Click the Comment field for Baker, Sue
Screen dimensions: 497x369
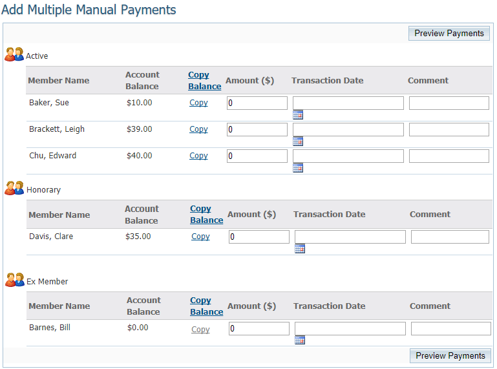click(x=449, y=103)
